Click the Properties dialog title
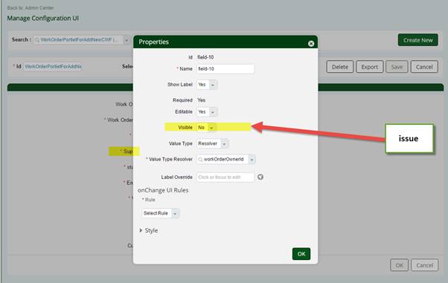Viewport: 448px width, 283px height. click(154, 42)
